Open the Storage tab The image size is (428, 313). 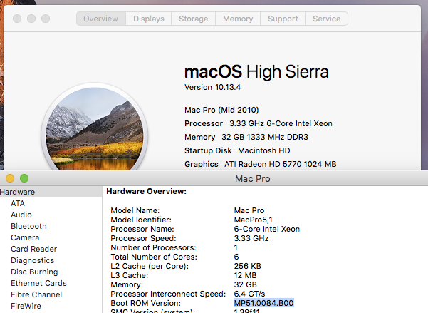pyautogui.click(x=193, y=19)
